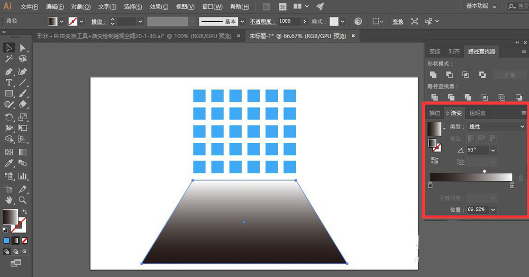
Task: Expand the gradient angle 90° dropdown
Action: point(493,150)
